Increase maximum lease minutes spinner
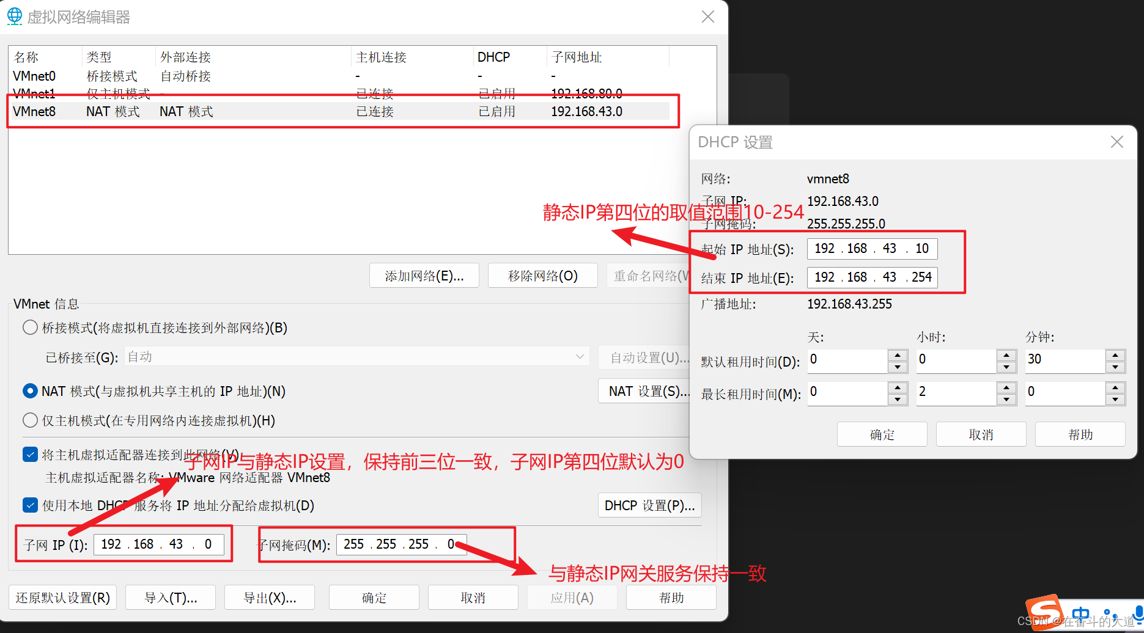The width and height of the screenshot is (1144, 633). [1115, 387]
